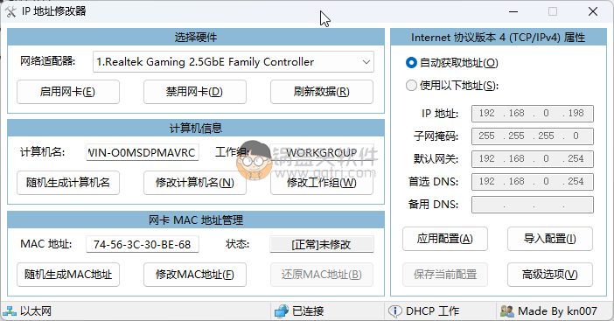Click the 修改工作组(W) button

point(322,183)
